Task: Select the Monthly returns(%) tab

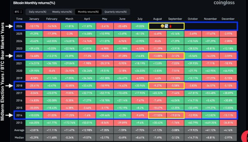Action: [x=88, y=12]
